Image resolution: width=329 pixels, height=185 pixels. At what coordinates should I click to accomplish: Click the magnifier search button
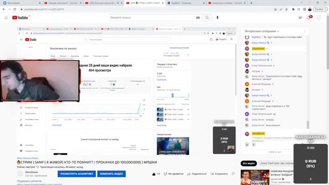tap(207, 17)
